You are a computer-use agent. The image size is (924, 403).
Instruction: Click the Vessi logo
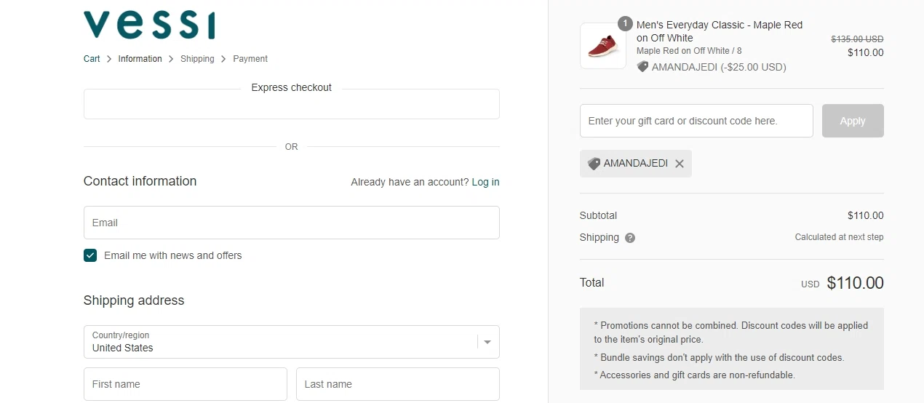coord(149,25)
